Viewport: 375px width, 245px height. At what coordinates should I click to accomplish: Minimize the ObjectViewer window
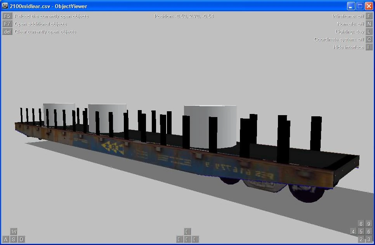(351, 6)
